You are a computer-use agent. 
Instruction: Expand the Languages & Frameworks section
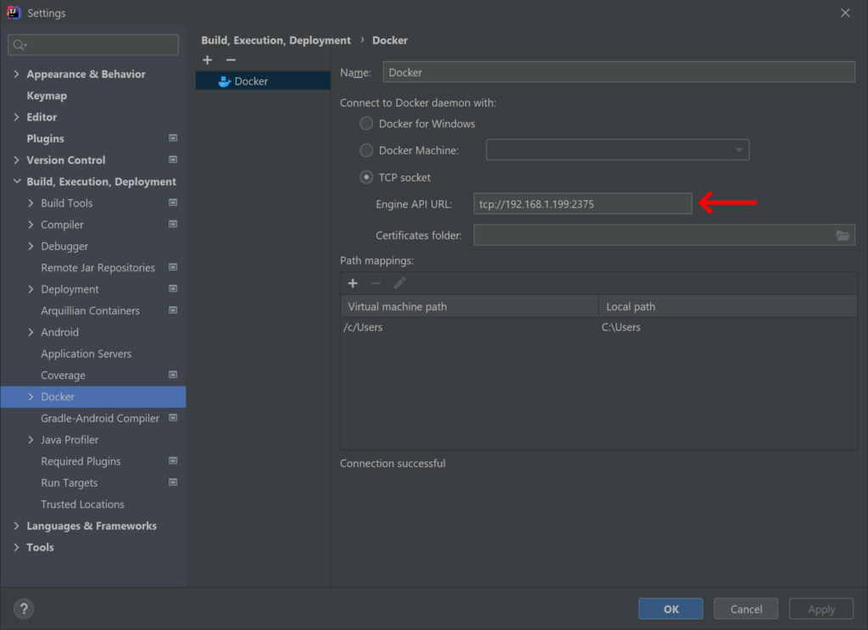coord(16,526)
